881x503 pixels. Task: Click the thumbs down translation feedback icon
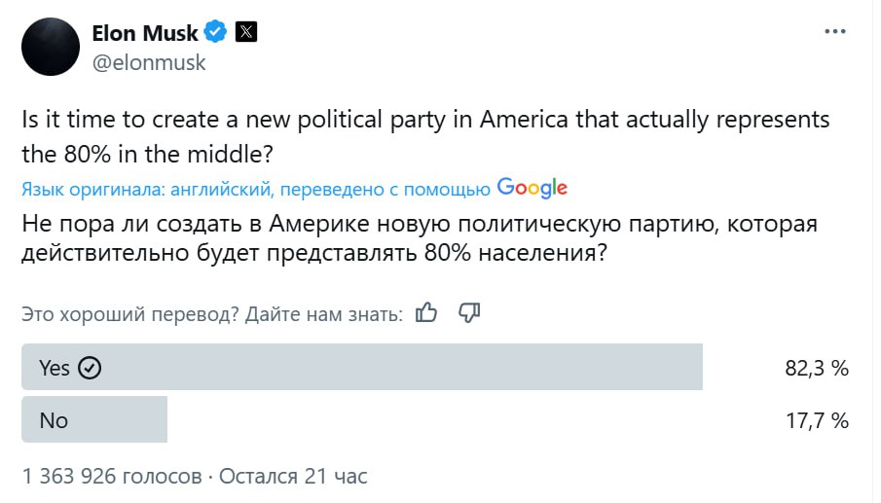tap(469, 313)
